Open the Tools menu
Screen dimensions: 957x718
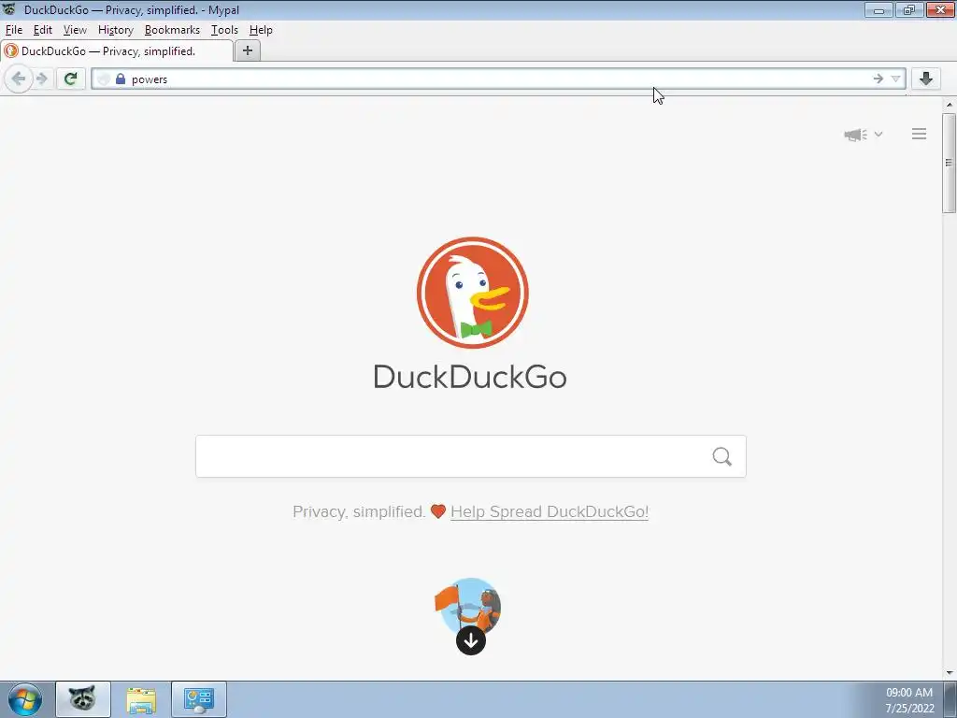point(224,30)
